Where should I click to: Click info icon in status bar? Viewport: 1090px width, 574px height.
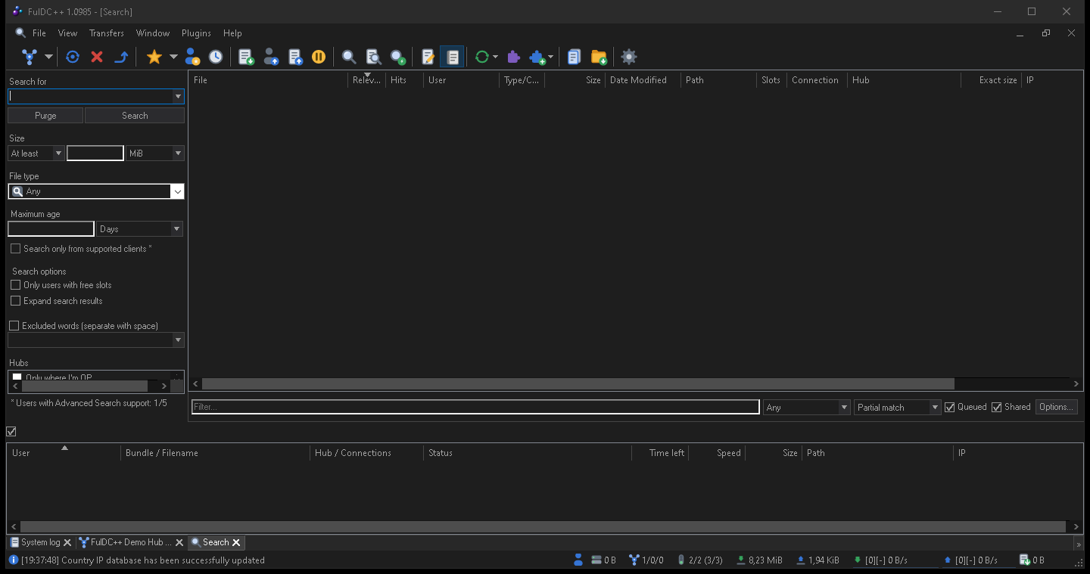coord(13,560)
